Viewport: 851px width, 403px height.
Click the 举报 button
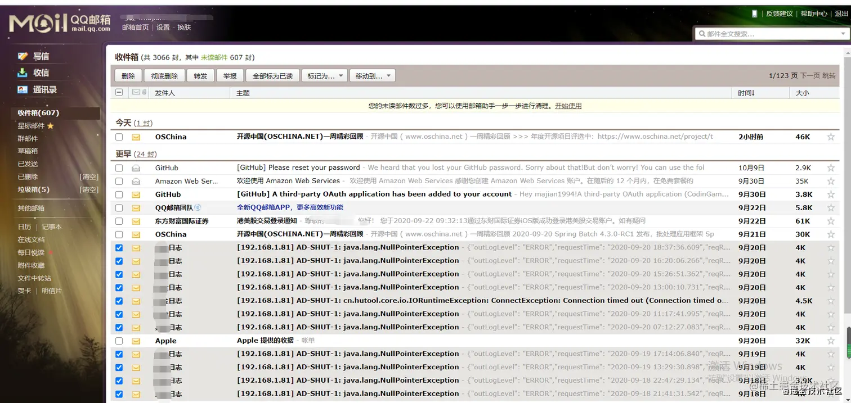230,76
